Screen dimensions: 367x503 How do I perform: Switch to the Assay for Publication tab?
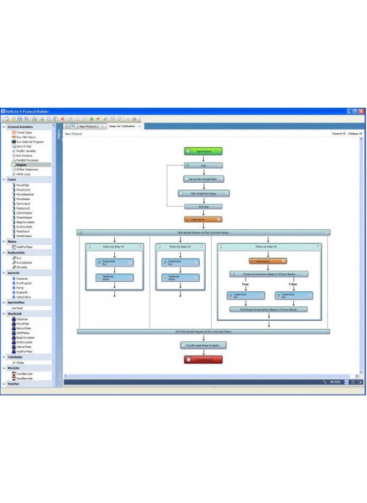click(122, 126)
